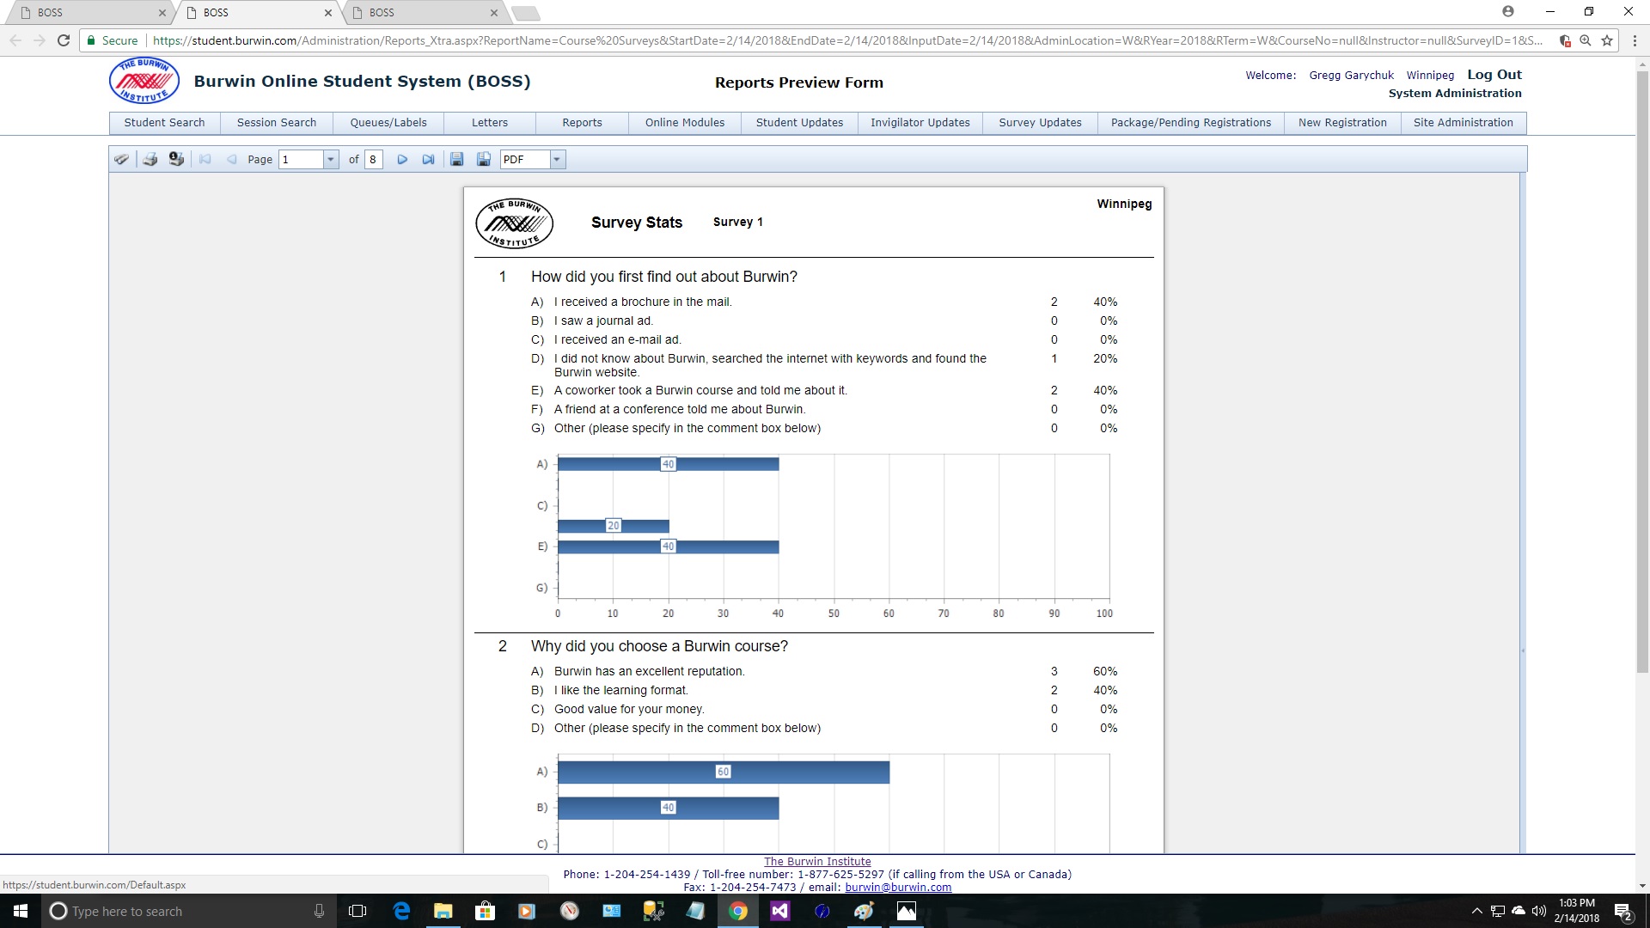Open the Action Center notifications icon
Viewport: 1650px width, 928px height.
[1623, 912]
